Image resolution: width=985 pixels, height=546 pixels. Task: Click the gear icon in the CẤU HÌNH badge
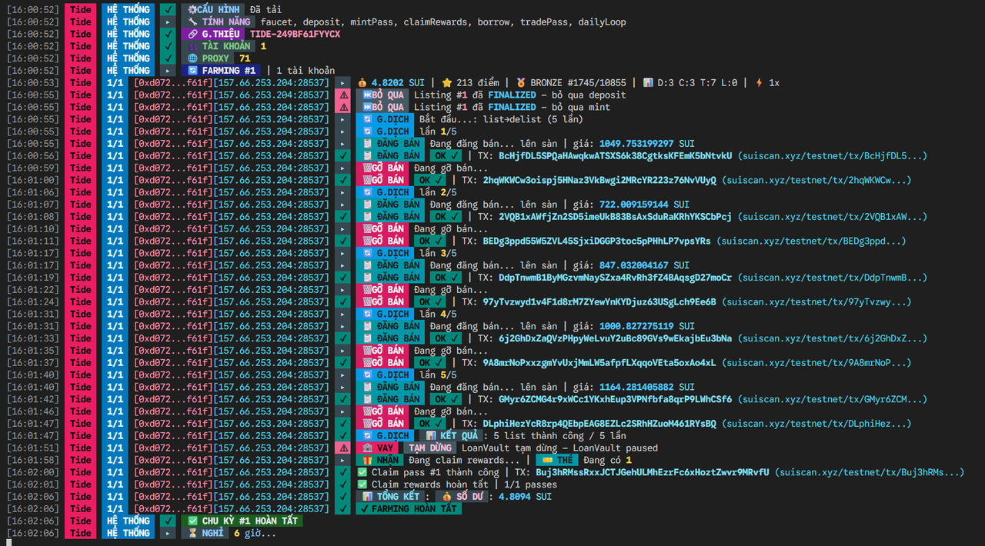pyautogui.click(x=192, y=9)
